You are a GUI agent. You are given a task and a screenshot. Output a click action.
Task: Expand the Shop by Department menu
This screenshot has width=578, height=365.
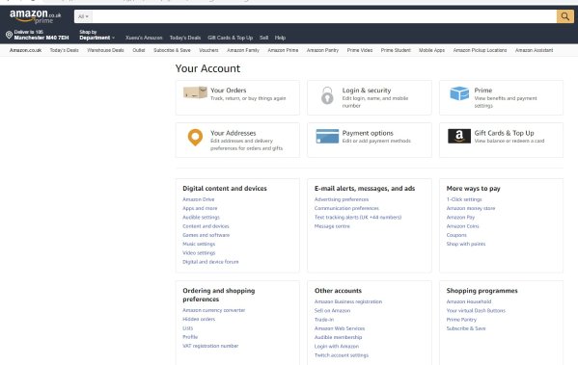[x=96, y=35]
